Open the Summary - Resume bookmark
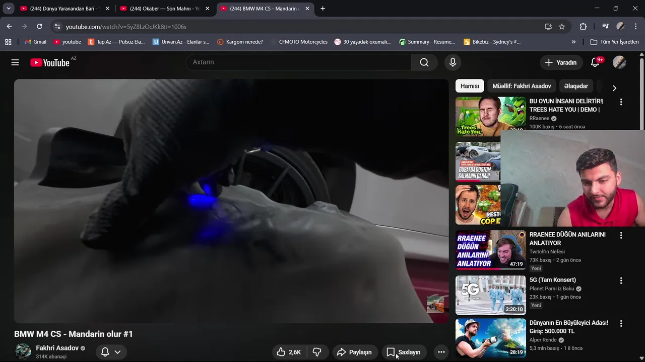Image resolution: width=645 pixels, height=362 pixels. point(427,42)
